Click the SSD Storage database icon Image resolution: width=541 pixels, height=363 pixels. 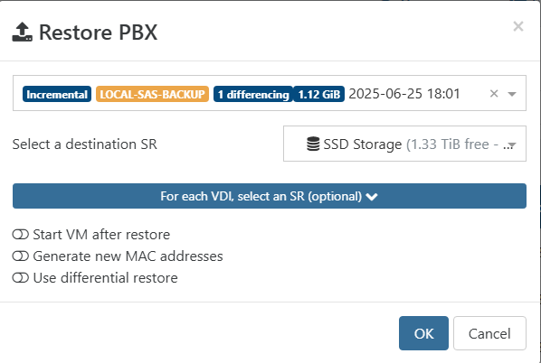coord(313,144)
